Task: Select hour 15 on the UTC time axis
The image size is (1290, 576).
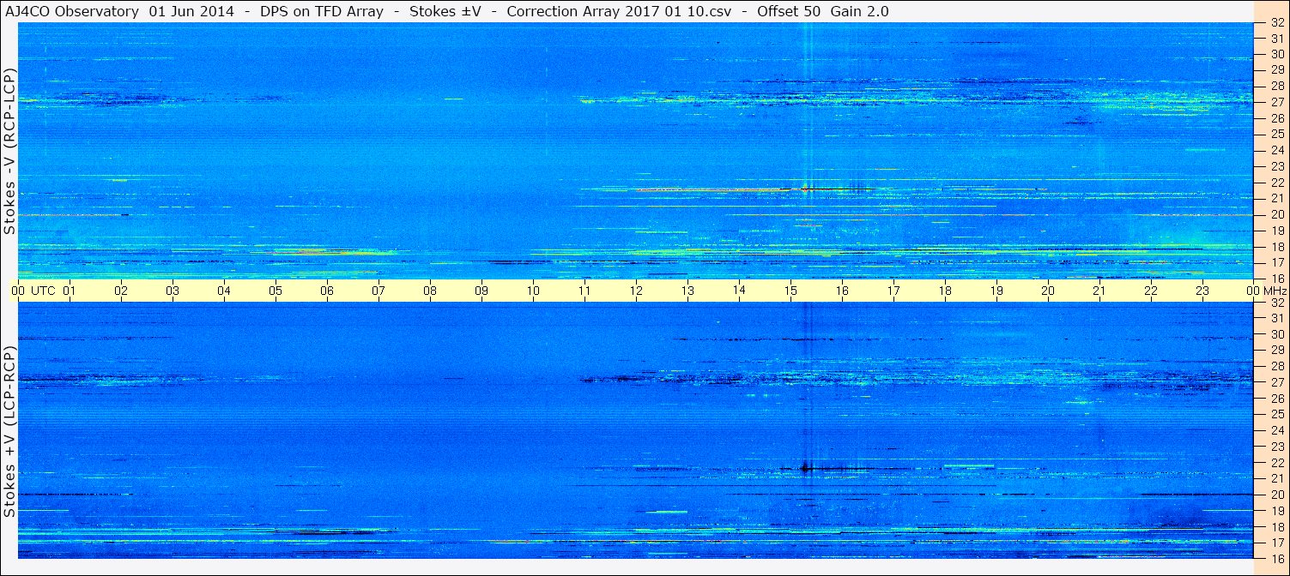Action: [x=790, y=291]
